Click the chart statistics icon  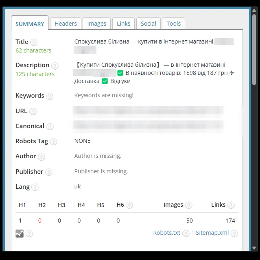20,234
